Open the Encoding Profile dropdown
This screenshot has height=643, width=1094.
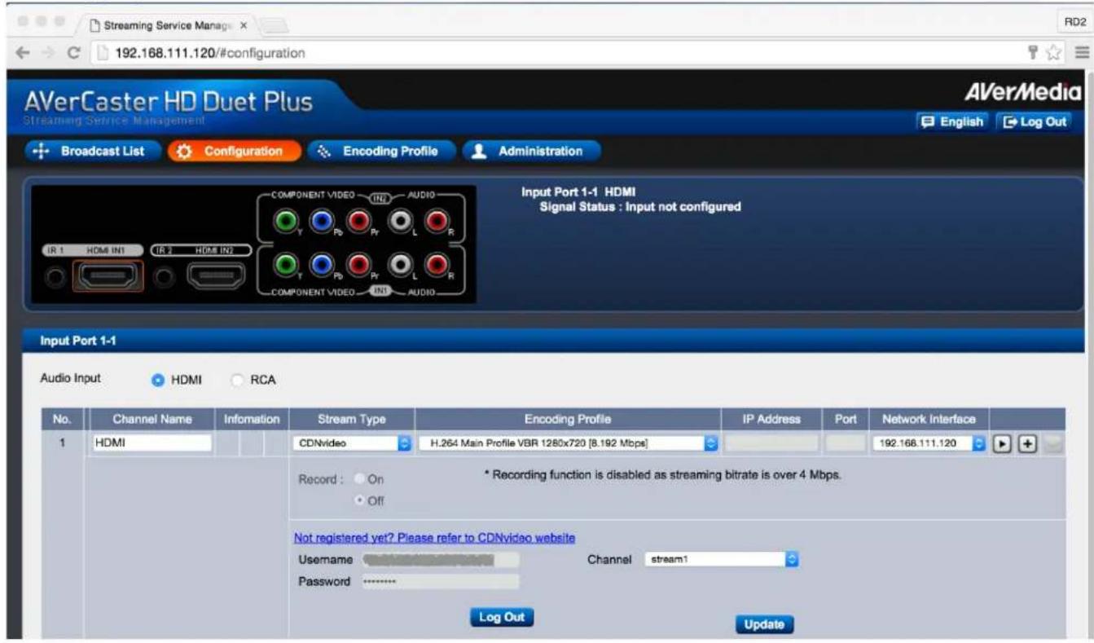click(x=568, y=443)
